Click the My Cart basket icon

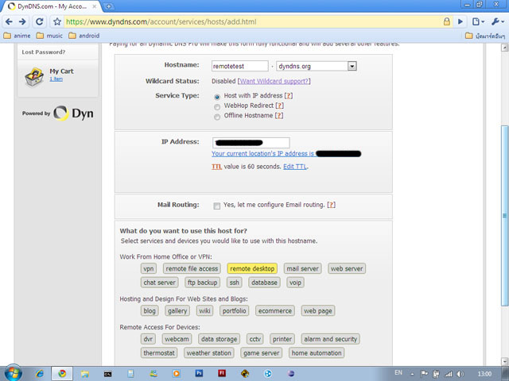(34, 77)
